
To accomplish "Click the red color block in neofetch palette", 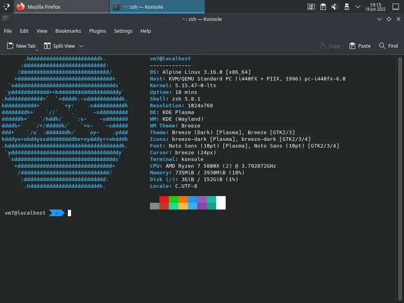I will (x=164, y=199).
